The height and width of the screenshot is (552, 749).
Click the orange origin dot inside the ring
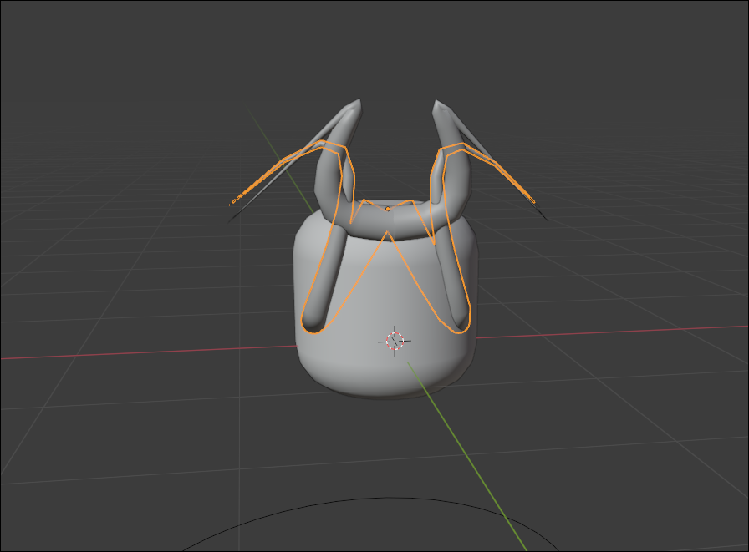coord(387,209)
